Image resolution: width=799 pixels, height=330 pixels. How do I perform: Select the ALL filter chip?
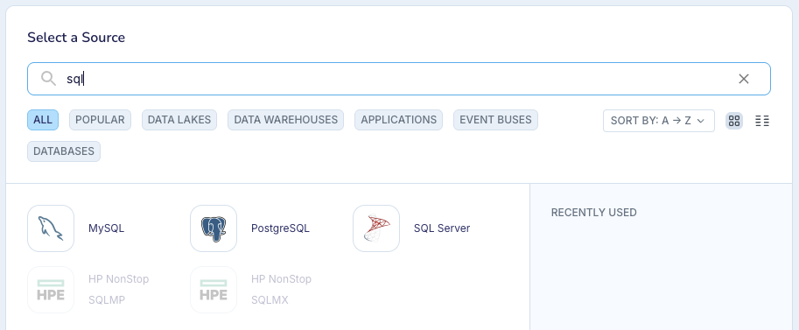(43, 120)
